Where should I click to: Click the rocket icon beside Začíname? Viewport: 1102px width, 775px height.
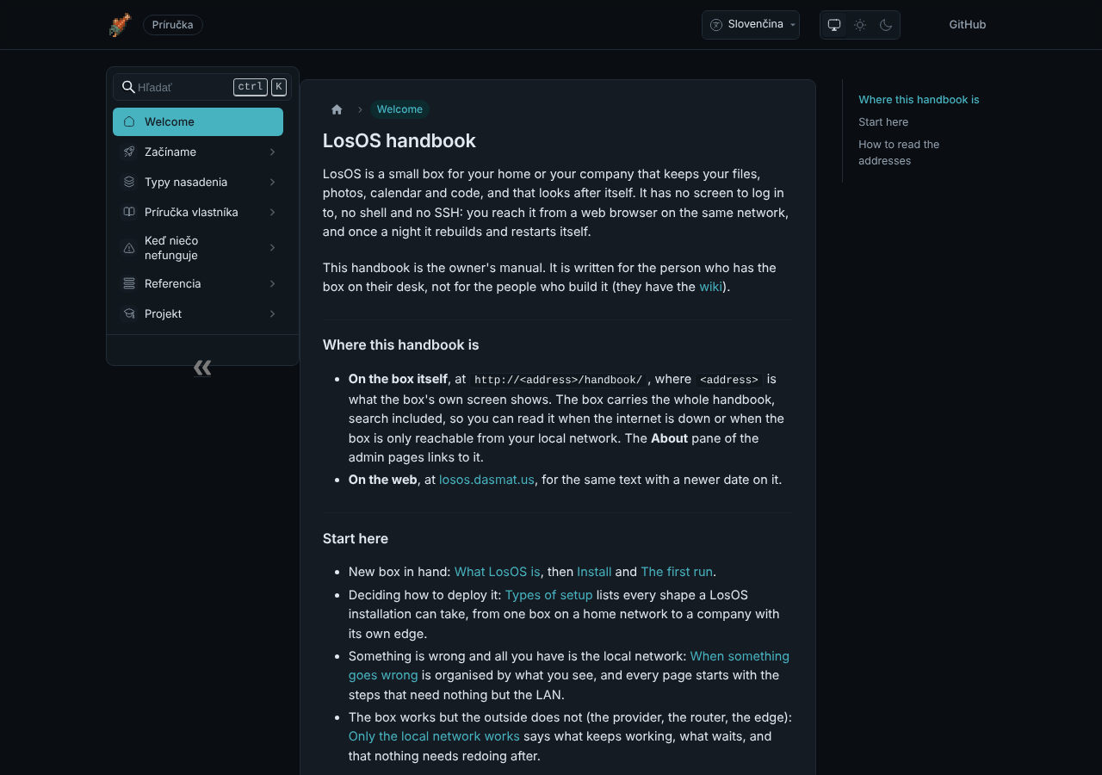tap(129, 152)
